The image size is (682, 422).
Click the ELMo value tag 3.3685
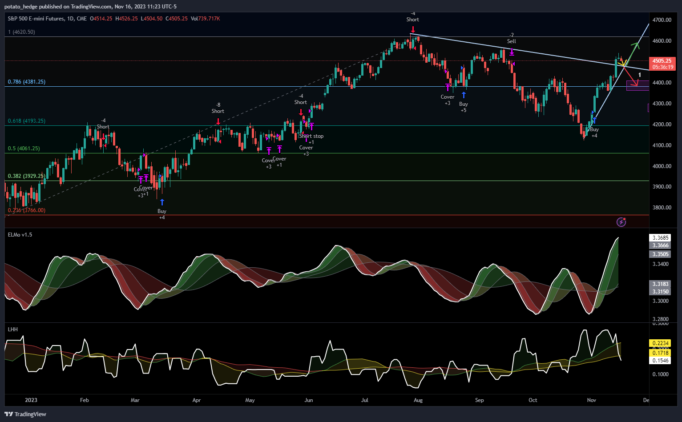click(x=661, y=238)
